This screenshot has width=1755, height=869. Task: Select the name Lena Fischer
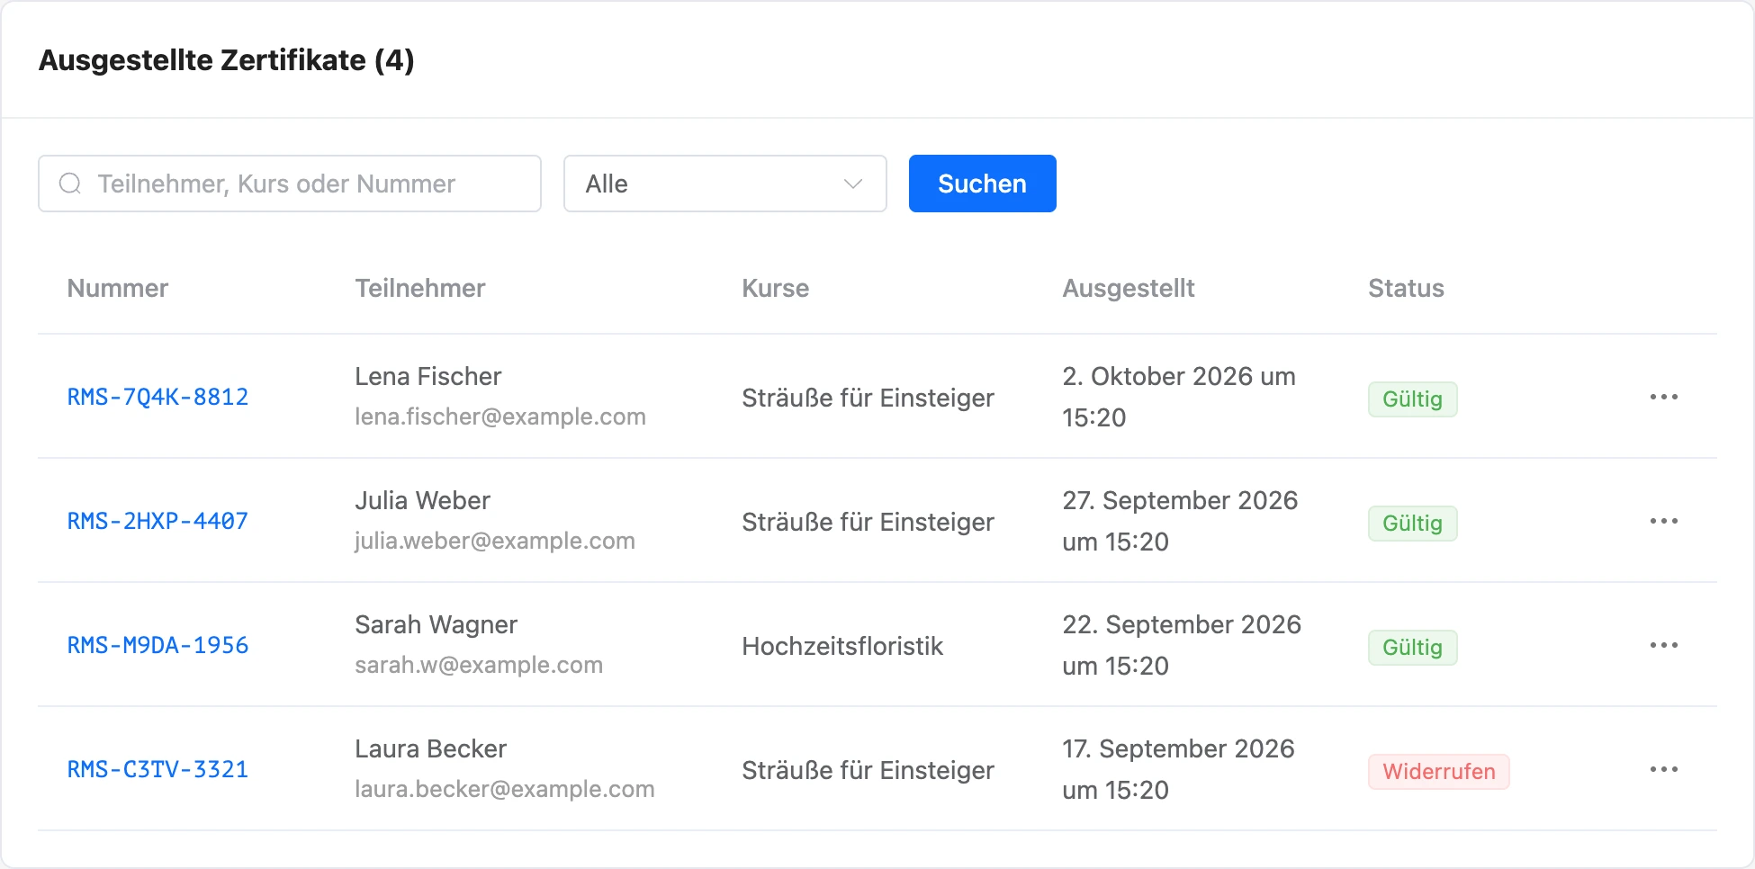pyautogui.click(x=428, y=376)
